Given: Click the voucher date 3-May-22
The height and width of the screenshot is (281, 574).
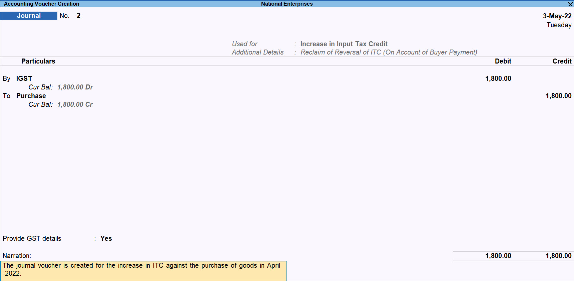Looking at the screenshot, I should coord(557,16).
